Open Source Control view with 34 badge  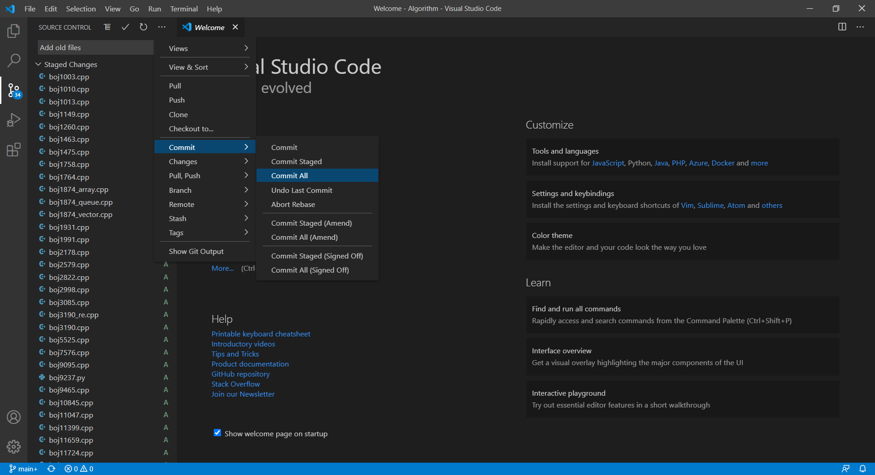[14, 90]
